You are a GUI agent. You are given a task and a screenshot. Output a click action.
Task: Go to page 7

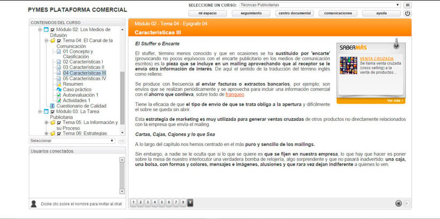[176, 202]
